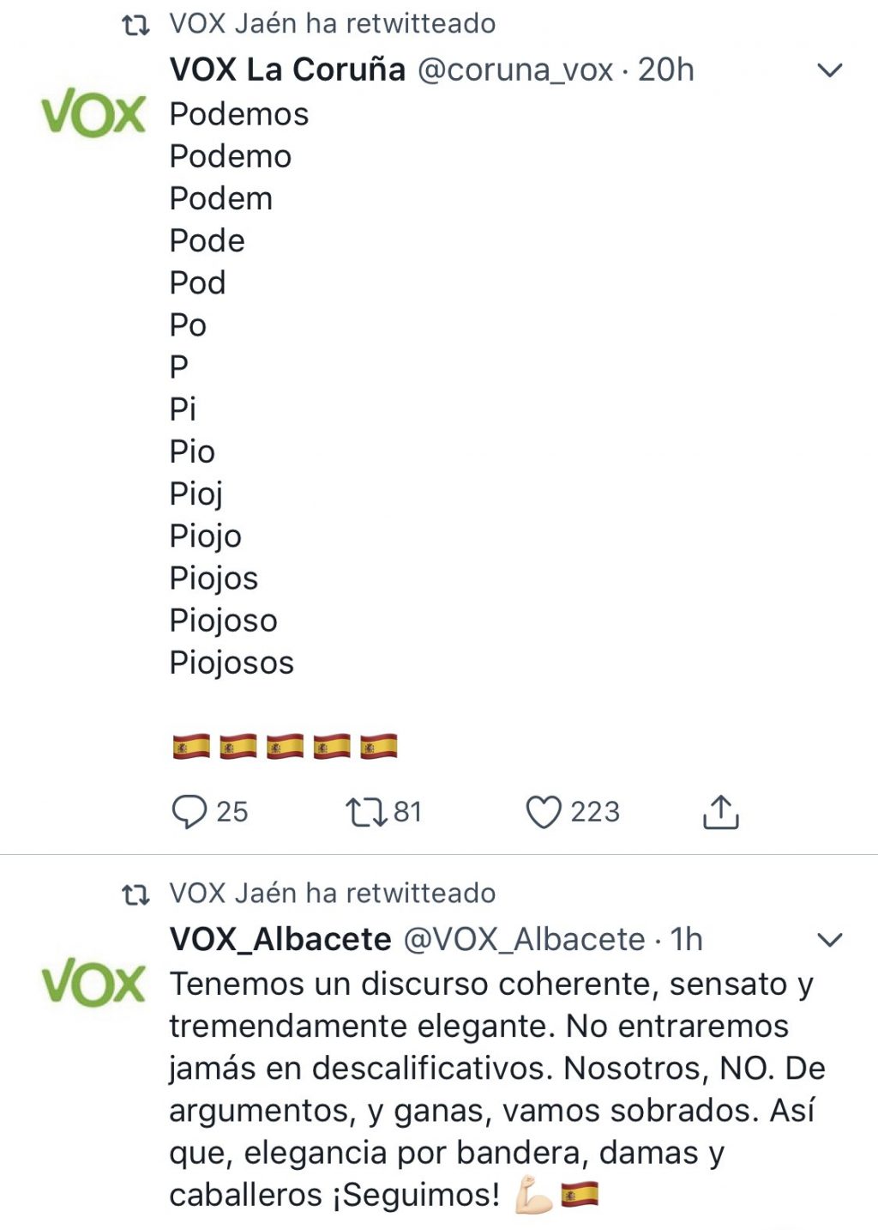This screenshot has width=878, height=1230.
Task: Click the retweet icon beside top VOX Jaén label
Action: coord(136,25)
